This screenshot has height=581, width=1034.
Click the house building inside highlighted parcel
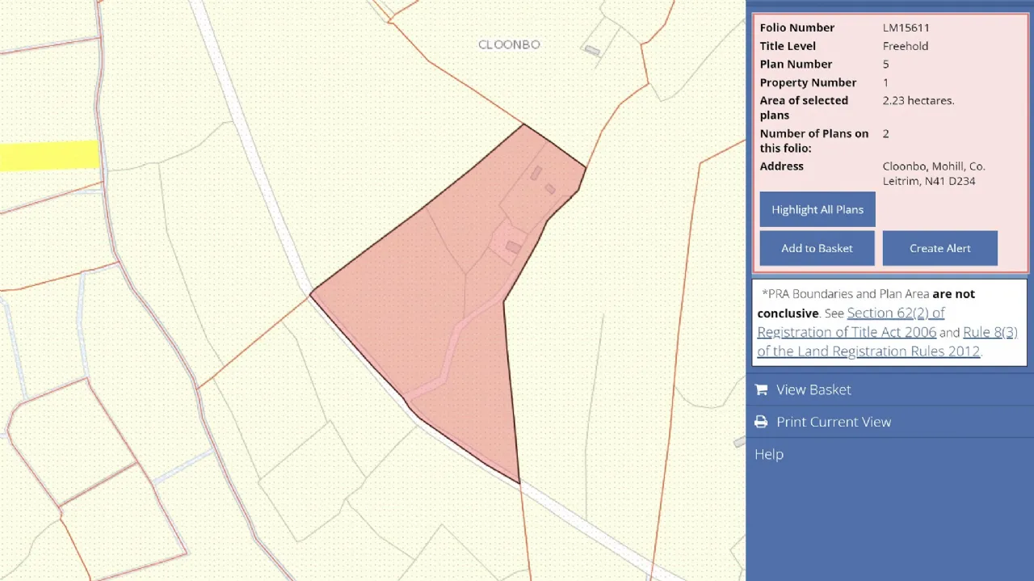pyautogui.click(x=513, y=246)
